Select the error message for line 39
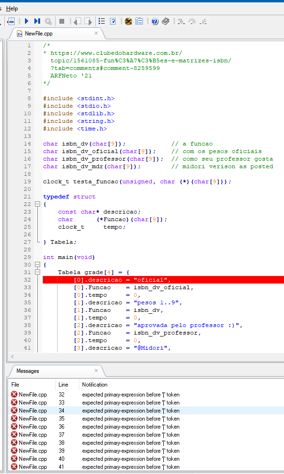The image size is (284, 474). point(146,451)
